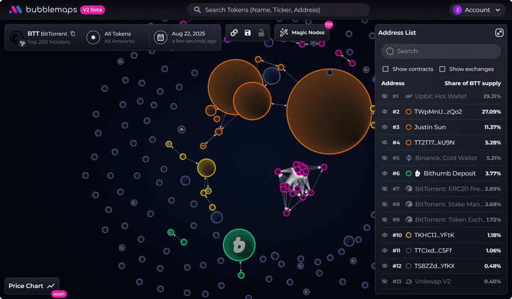The image size is (512, 299).
Task: Focus the Address List Search field
Action: tap(441, 51)
